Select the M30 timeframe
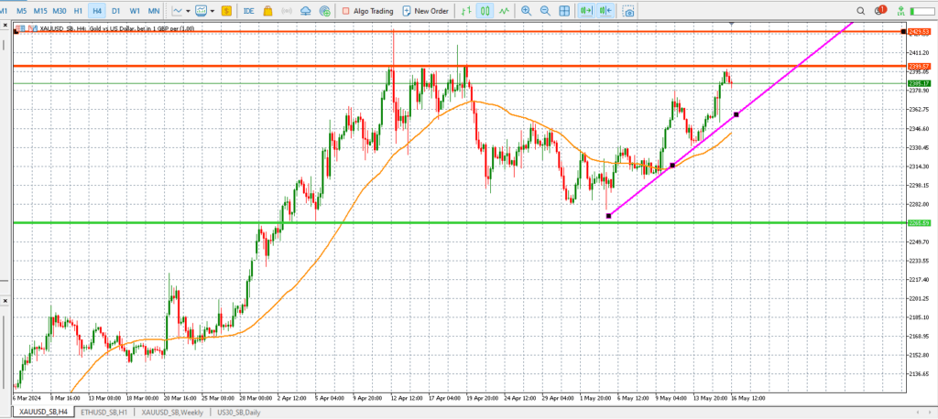Image resolution: width=938 pixels, height=419 pixels. pos(60,11)
